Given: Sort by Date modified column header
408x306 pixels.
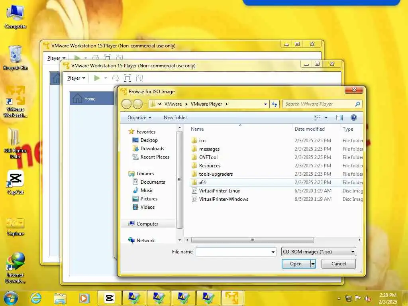Looking at the screenshot, I should click(x=310, y=129).
